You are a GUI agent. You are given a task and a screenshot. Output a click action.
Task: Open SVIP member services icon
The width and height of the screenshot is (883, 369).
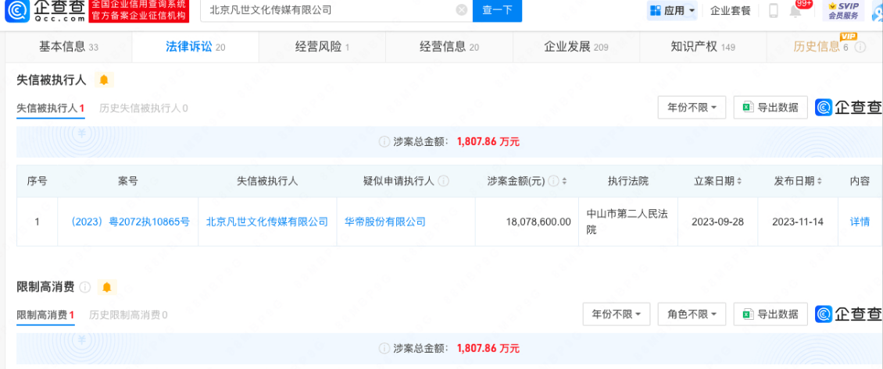pyautogui.click(x=844, y=10)
